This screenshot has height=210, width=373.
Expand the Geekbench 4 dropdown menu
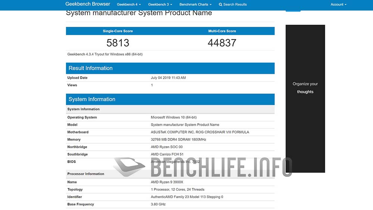[x=129, y=4]
